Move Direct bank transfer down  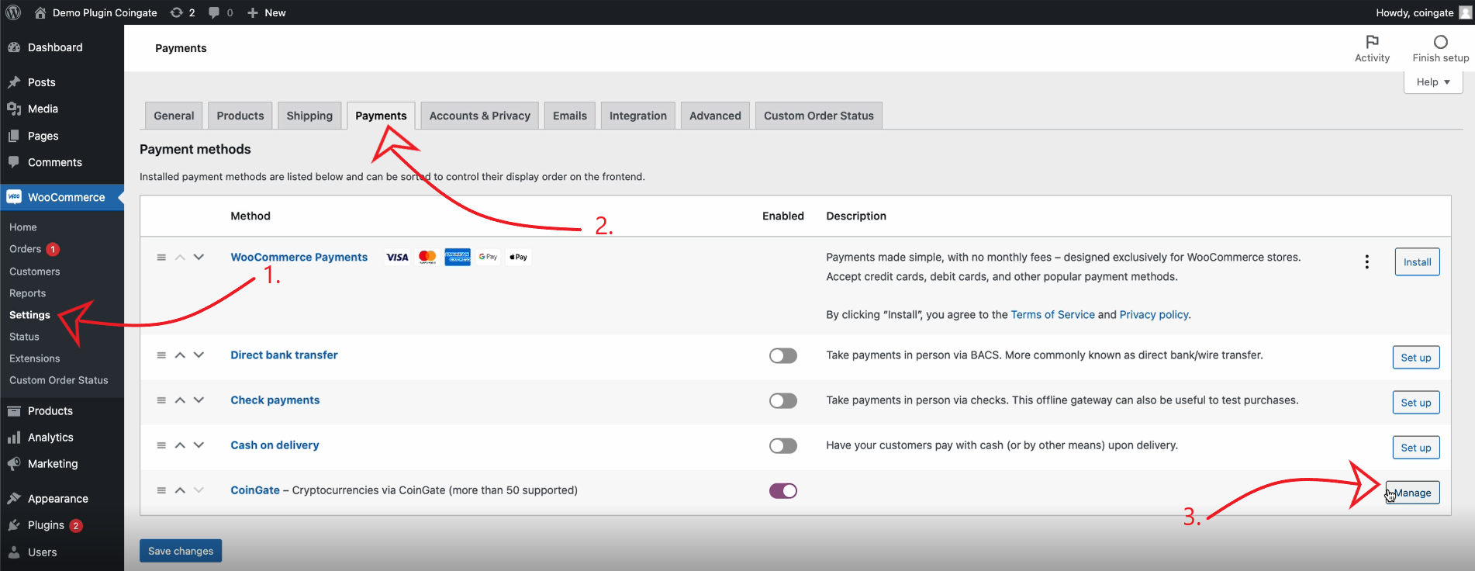(x=199, y=355)
